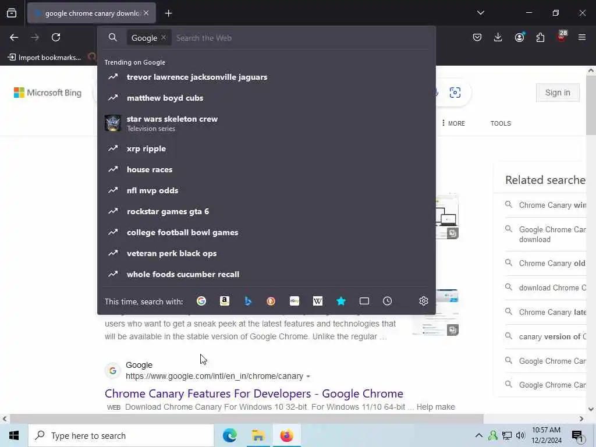Show hidden system tray icons
Screen dimensions: 596x447
coord(479,435)
